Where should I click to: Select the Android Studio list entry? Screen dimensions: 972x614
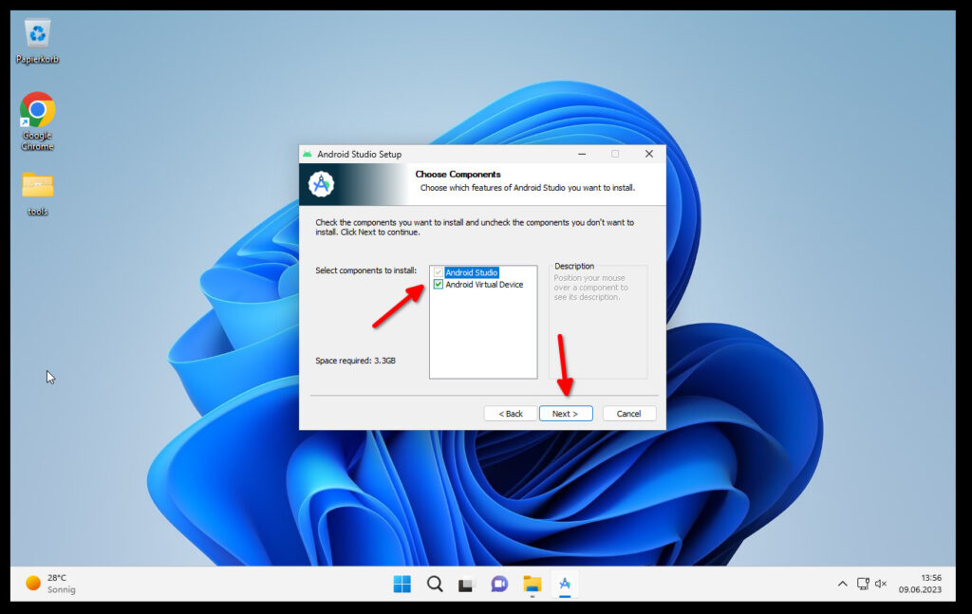tap(471, 272)
